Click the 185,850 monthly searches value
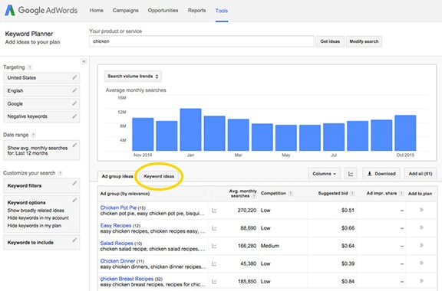 [x=247, y=281]
